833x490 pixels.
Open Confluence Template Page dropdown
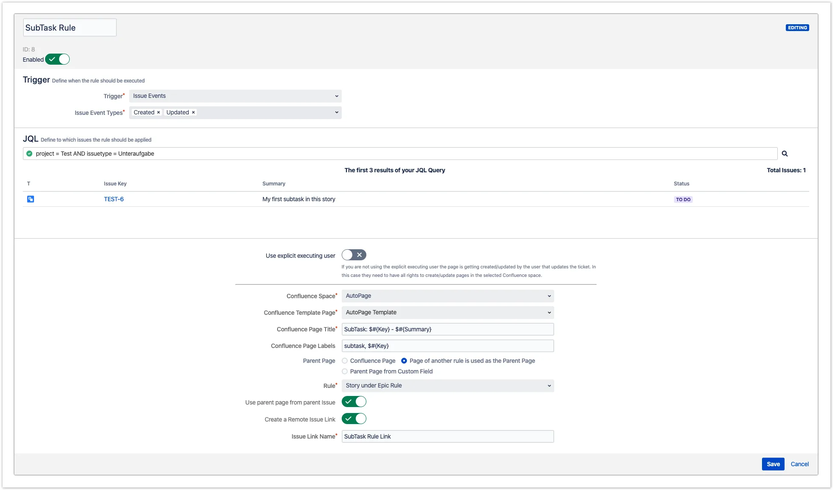(448, 313)
